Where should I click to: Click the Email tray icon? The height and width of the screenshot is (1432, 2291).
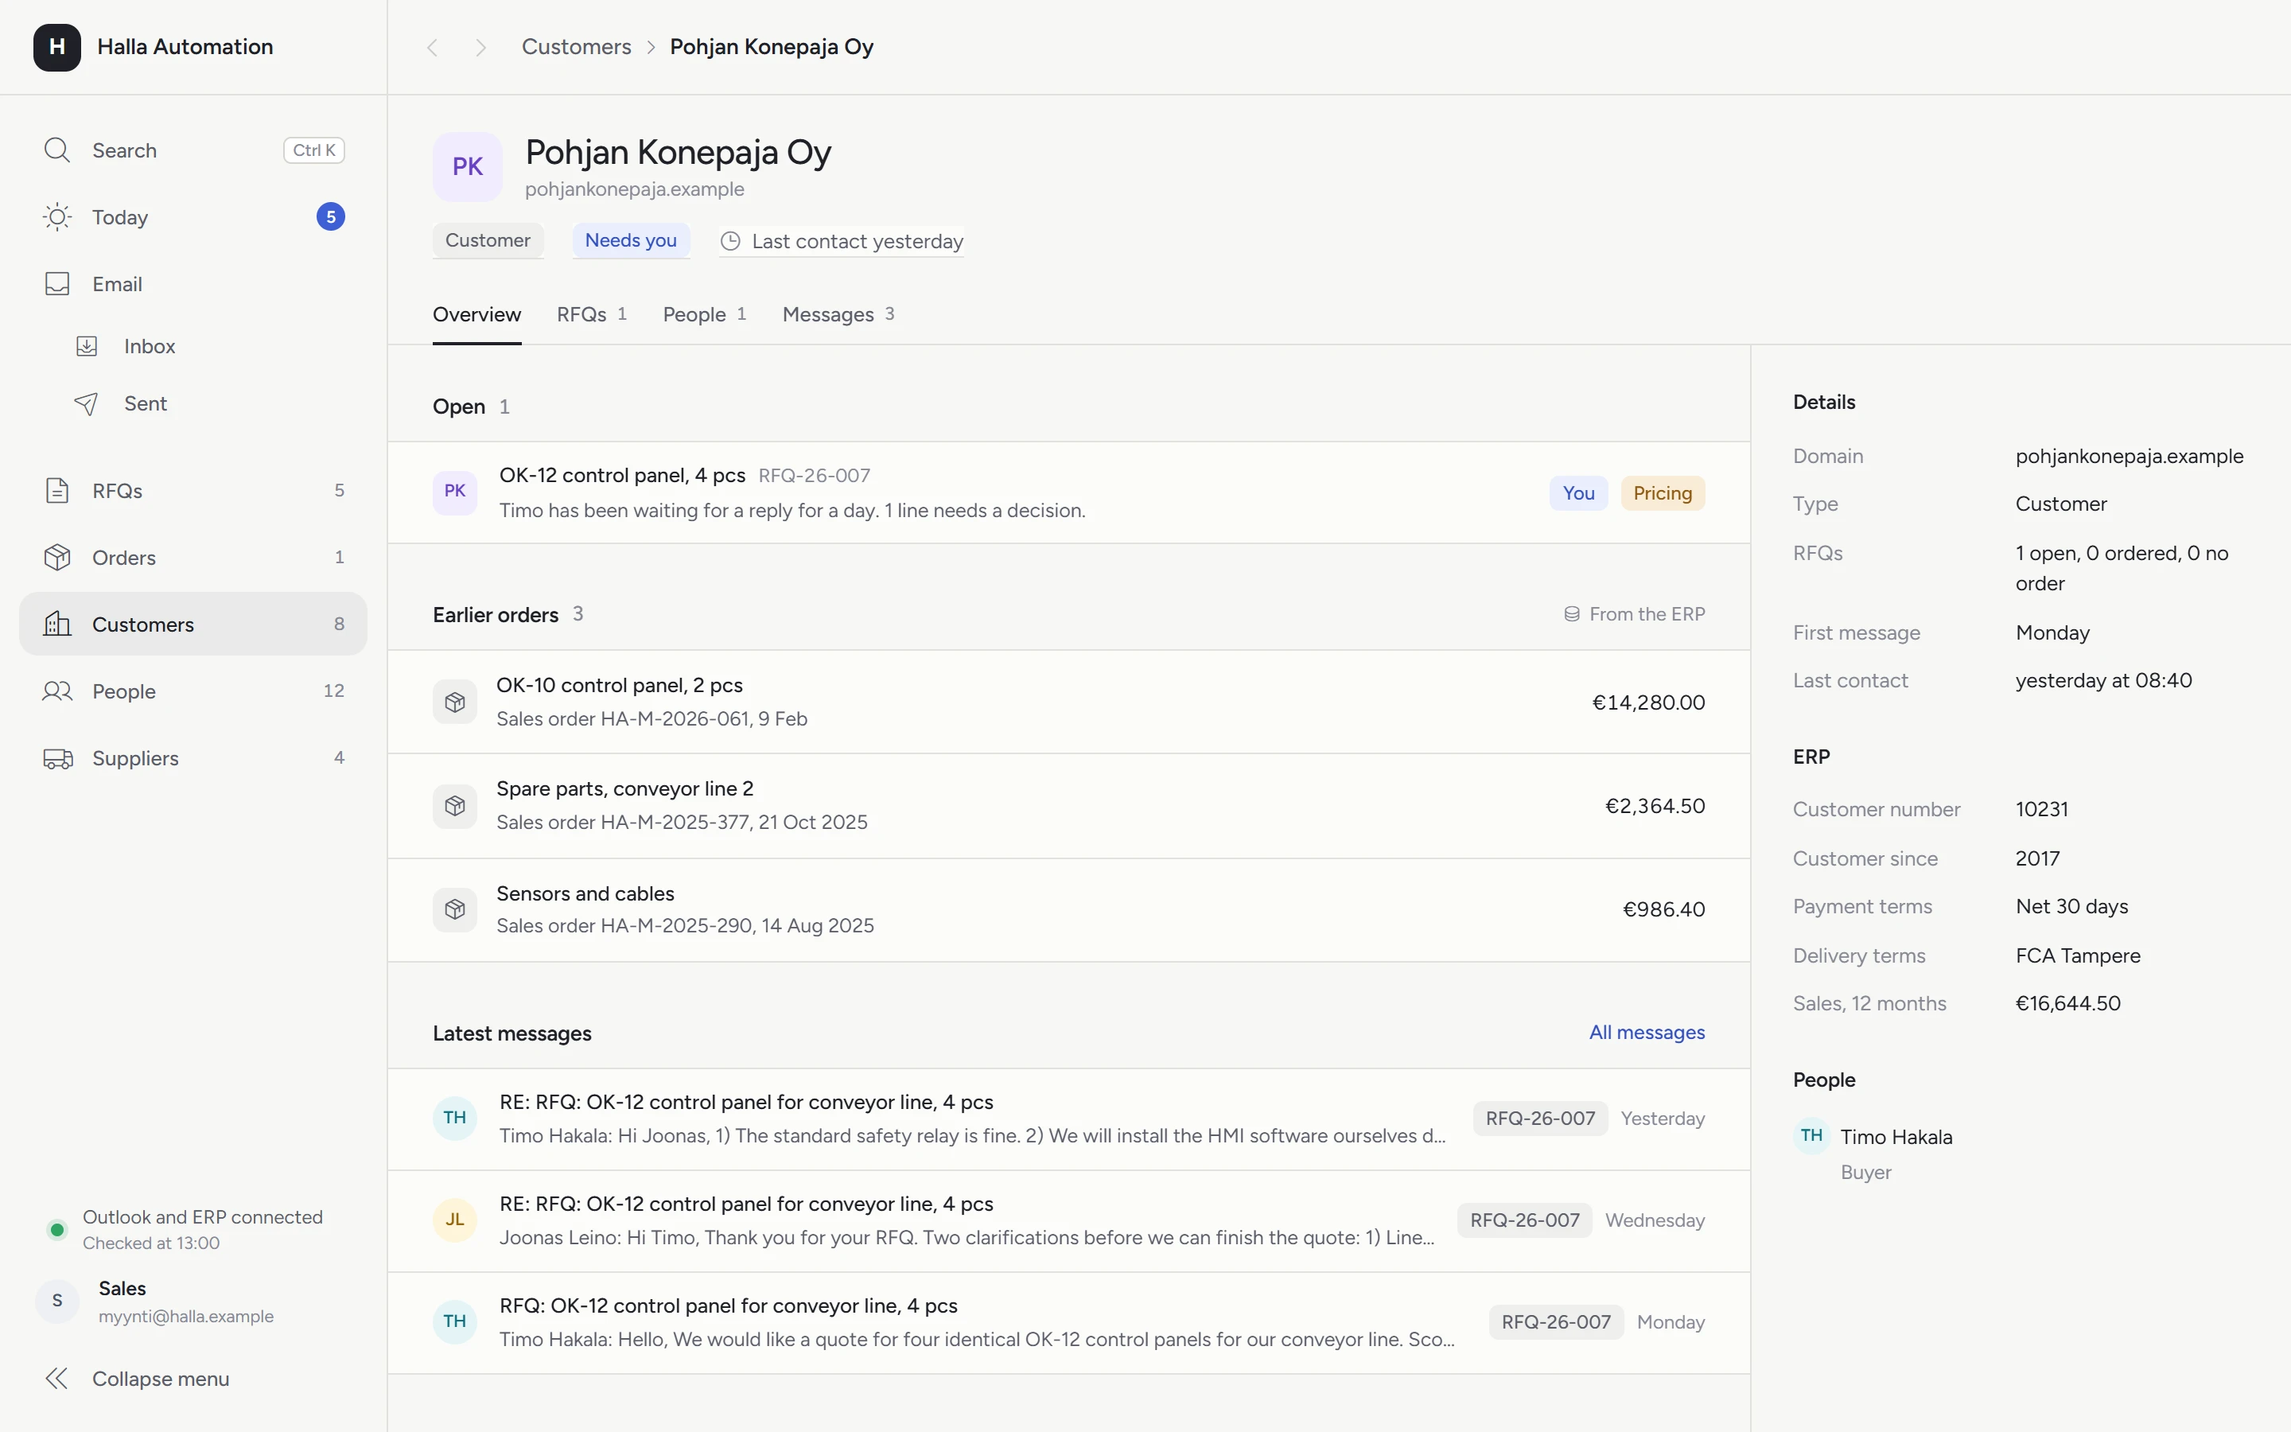coord(56,284)
